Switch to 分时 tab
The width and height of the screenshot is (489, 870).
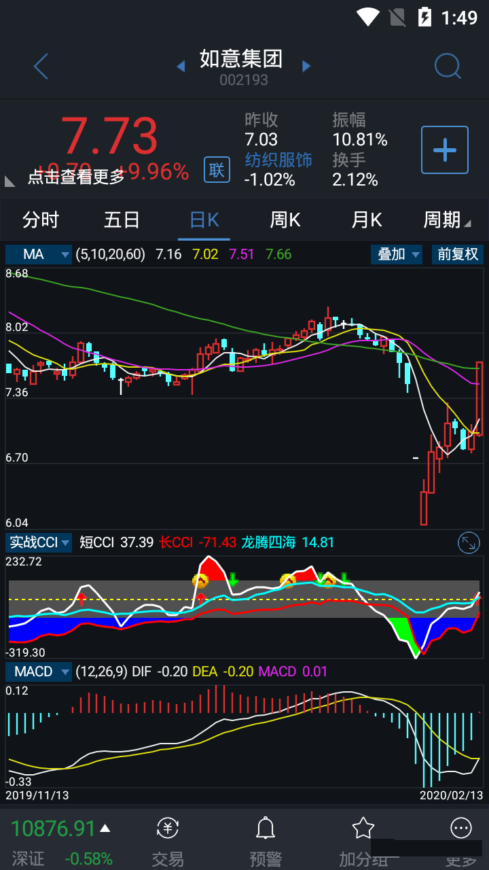coord(41,220)
